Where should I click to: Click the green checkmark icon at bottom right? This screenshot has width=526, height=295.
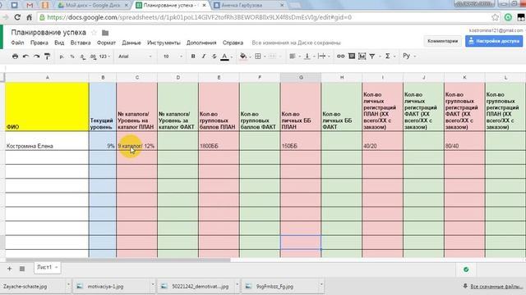coord(466,270)
